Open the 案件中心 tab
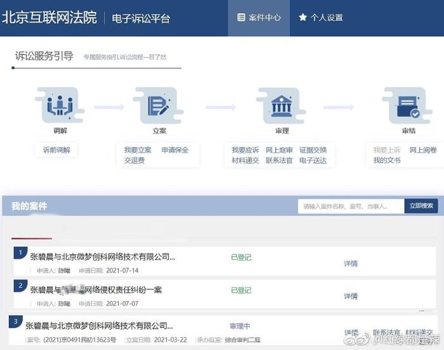 (x=259, y=18)
